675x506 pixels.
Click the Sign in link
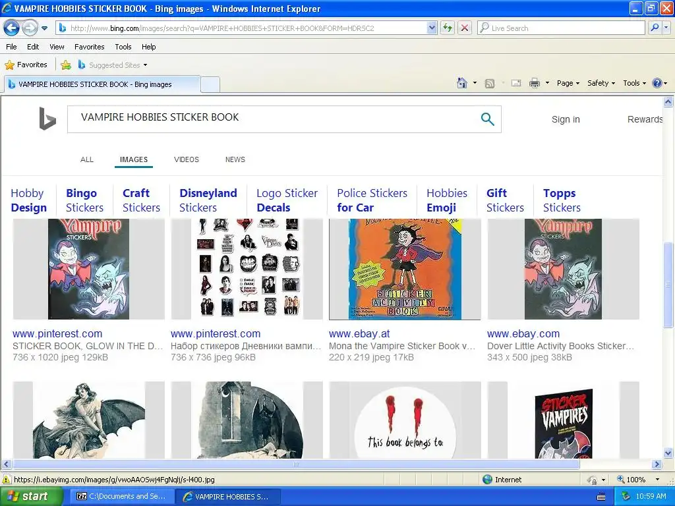pyautogui.click(x=566, y=119)
